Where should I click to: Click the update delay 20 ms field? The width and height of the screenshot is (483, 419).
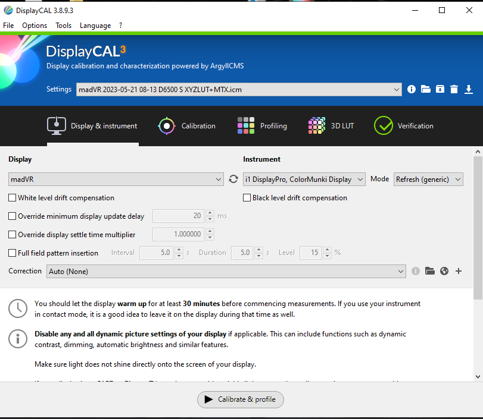pyautogui.click(x=179, y=216)
